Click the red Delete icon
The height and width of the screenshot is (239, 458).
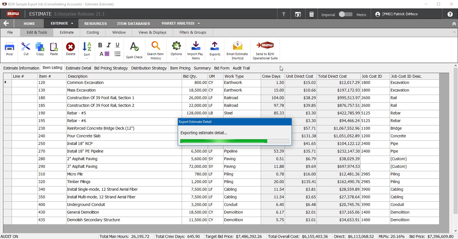click(71, 49)
